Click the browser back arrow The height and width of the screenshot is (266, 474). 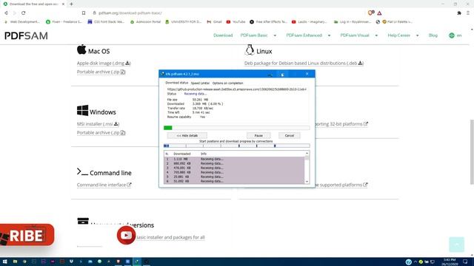6,13
